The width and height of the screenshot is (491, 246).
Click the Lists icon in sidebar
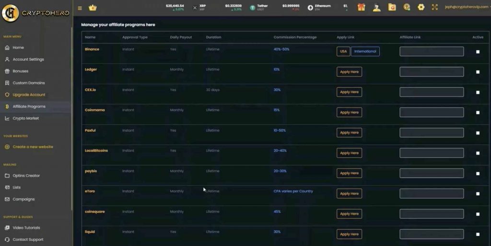(x=7, y=188)
